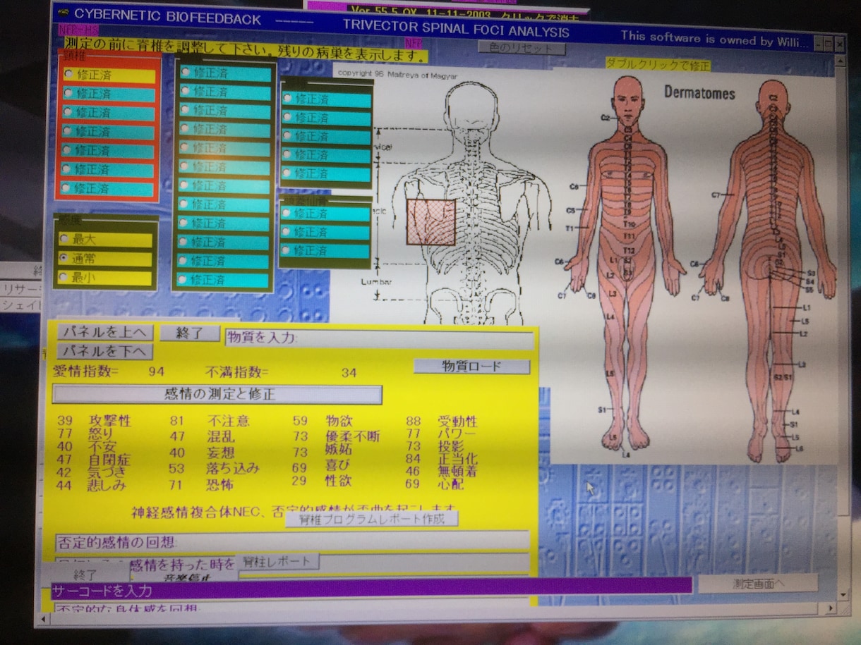Click the 攻撃性 emotion entry
This screenshot has height=645, width=861.
(110, 421)
